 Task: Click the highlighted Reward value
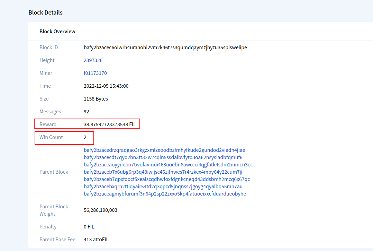point(110,124)
